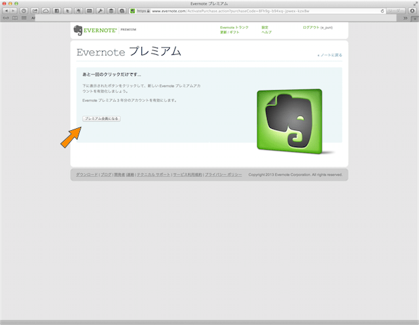Click the Twitter 't' toolbar icon

[67, 11]
